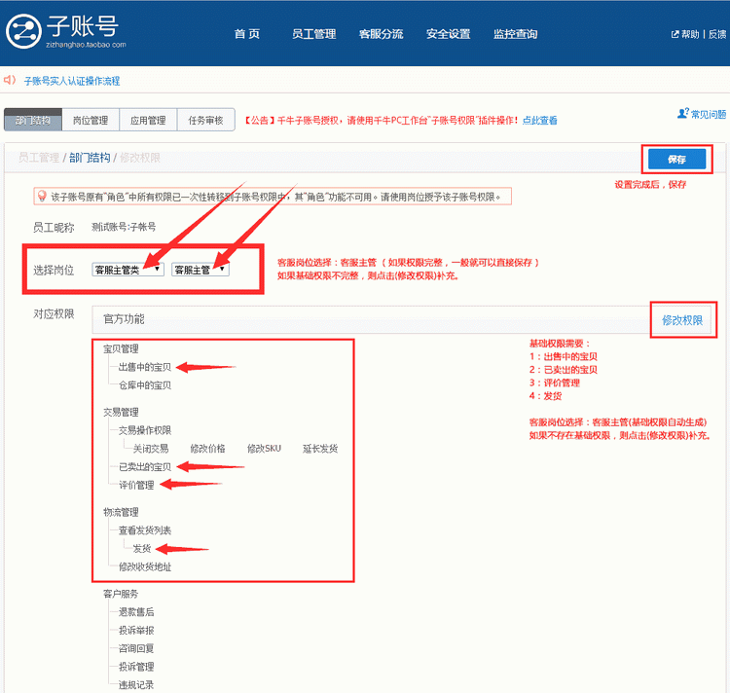
Task: Select 交易操作权限 tree item
Action: pos(145,430)
